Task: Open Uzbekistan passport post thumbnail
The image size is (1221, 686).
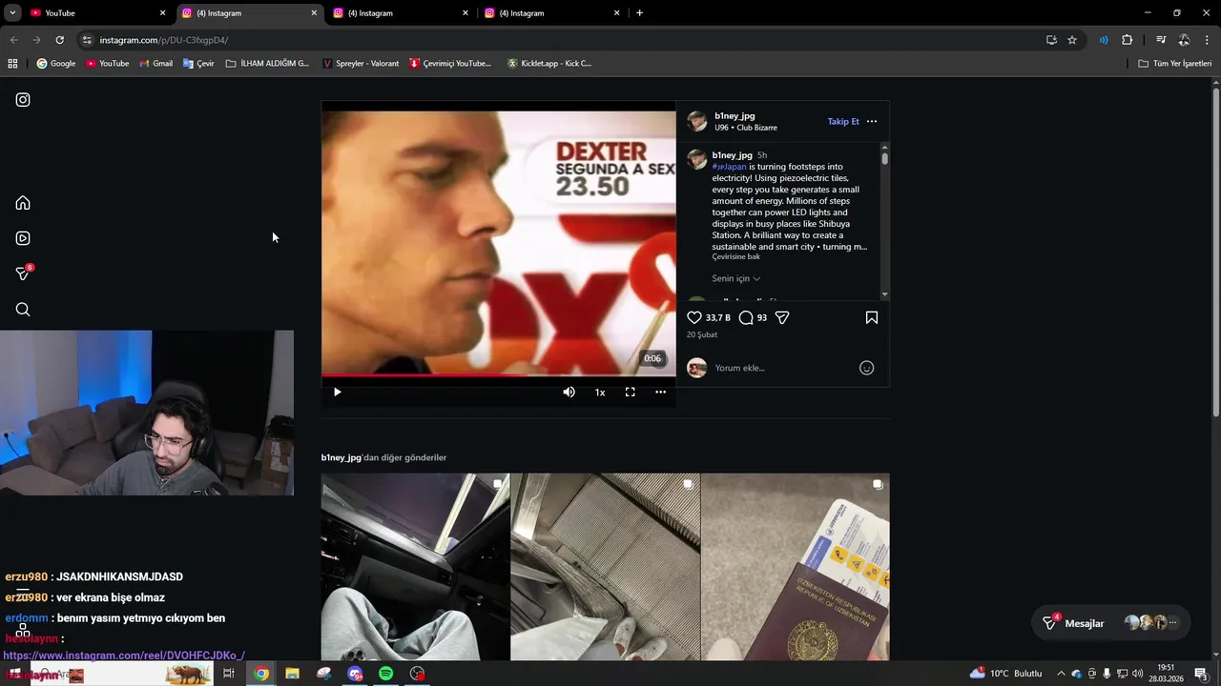Action: pos(795,567)
